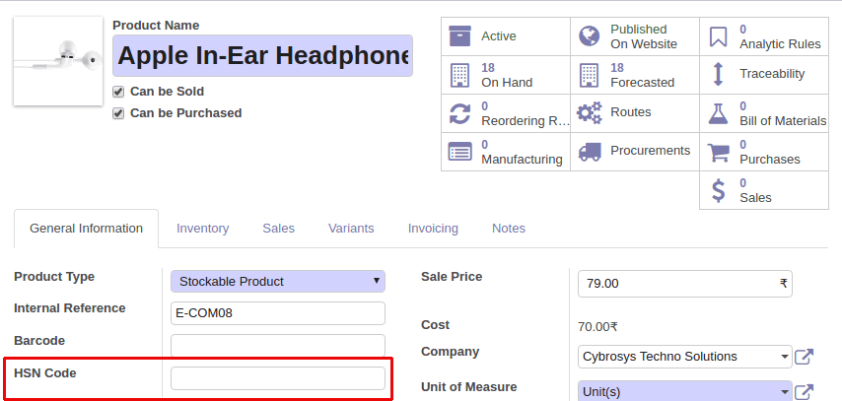Screen dimensions: 842x401
Task: Click the Active status label
Action: pos(498,36)
